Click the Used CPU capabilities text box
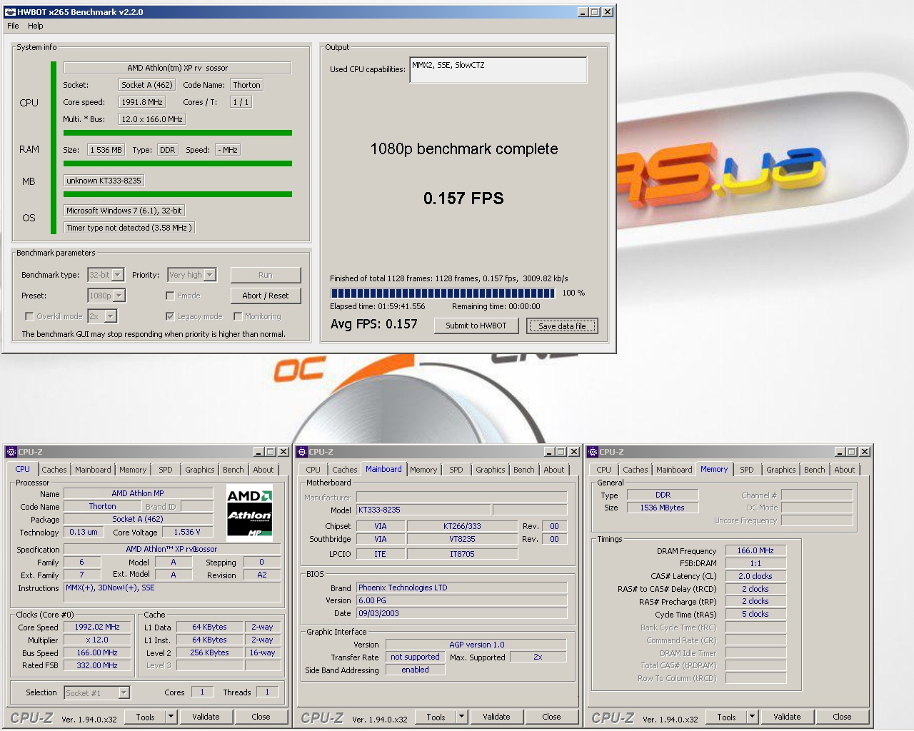Viewport: 914px width, 731px height. coord(498,70)
